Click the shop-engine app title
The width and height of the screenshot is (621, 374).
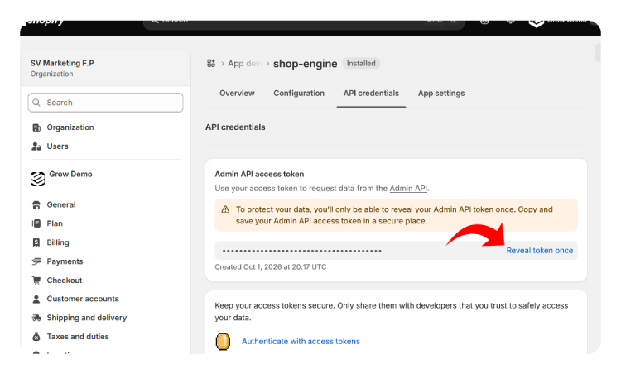pyautogui.click(x=306, y=64)
